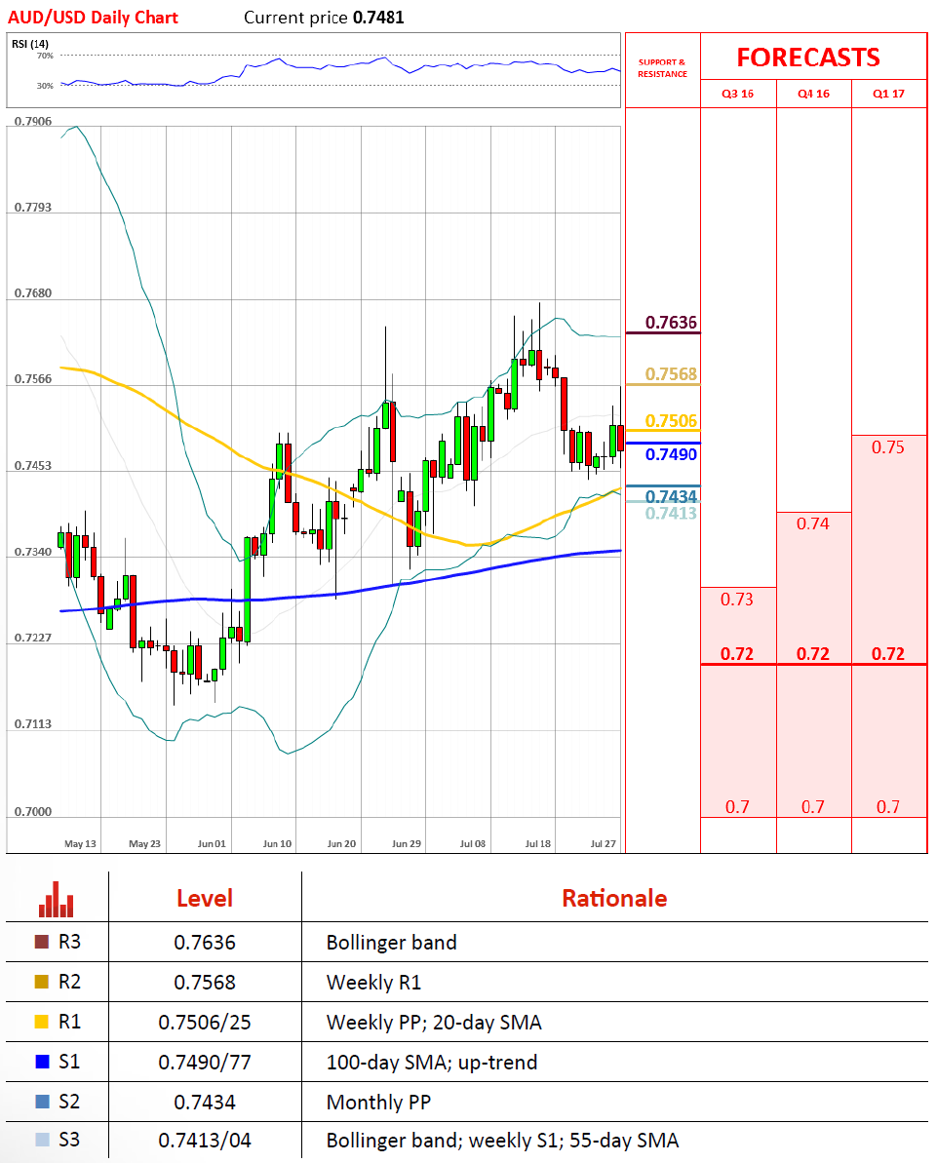This screenshot has height=1163, width=937.
Task: Click the 0.74 forecast in Q4 16
Action: pos(812,523)
